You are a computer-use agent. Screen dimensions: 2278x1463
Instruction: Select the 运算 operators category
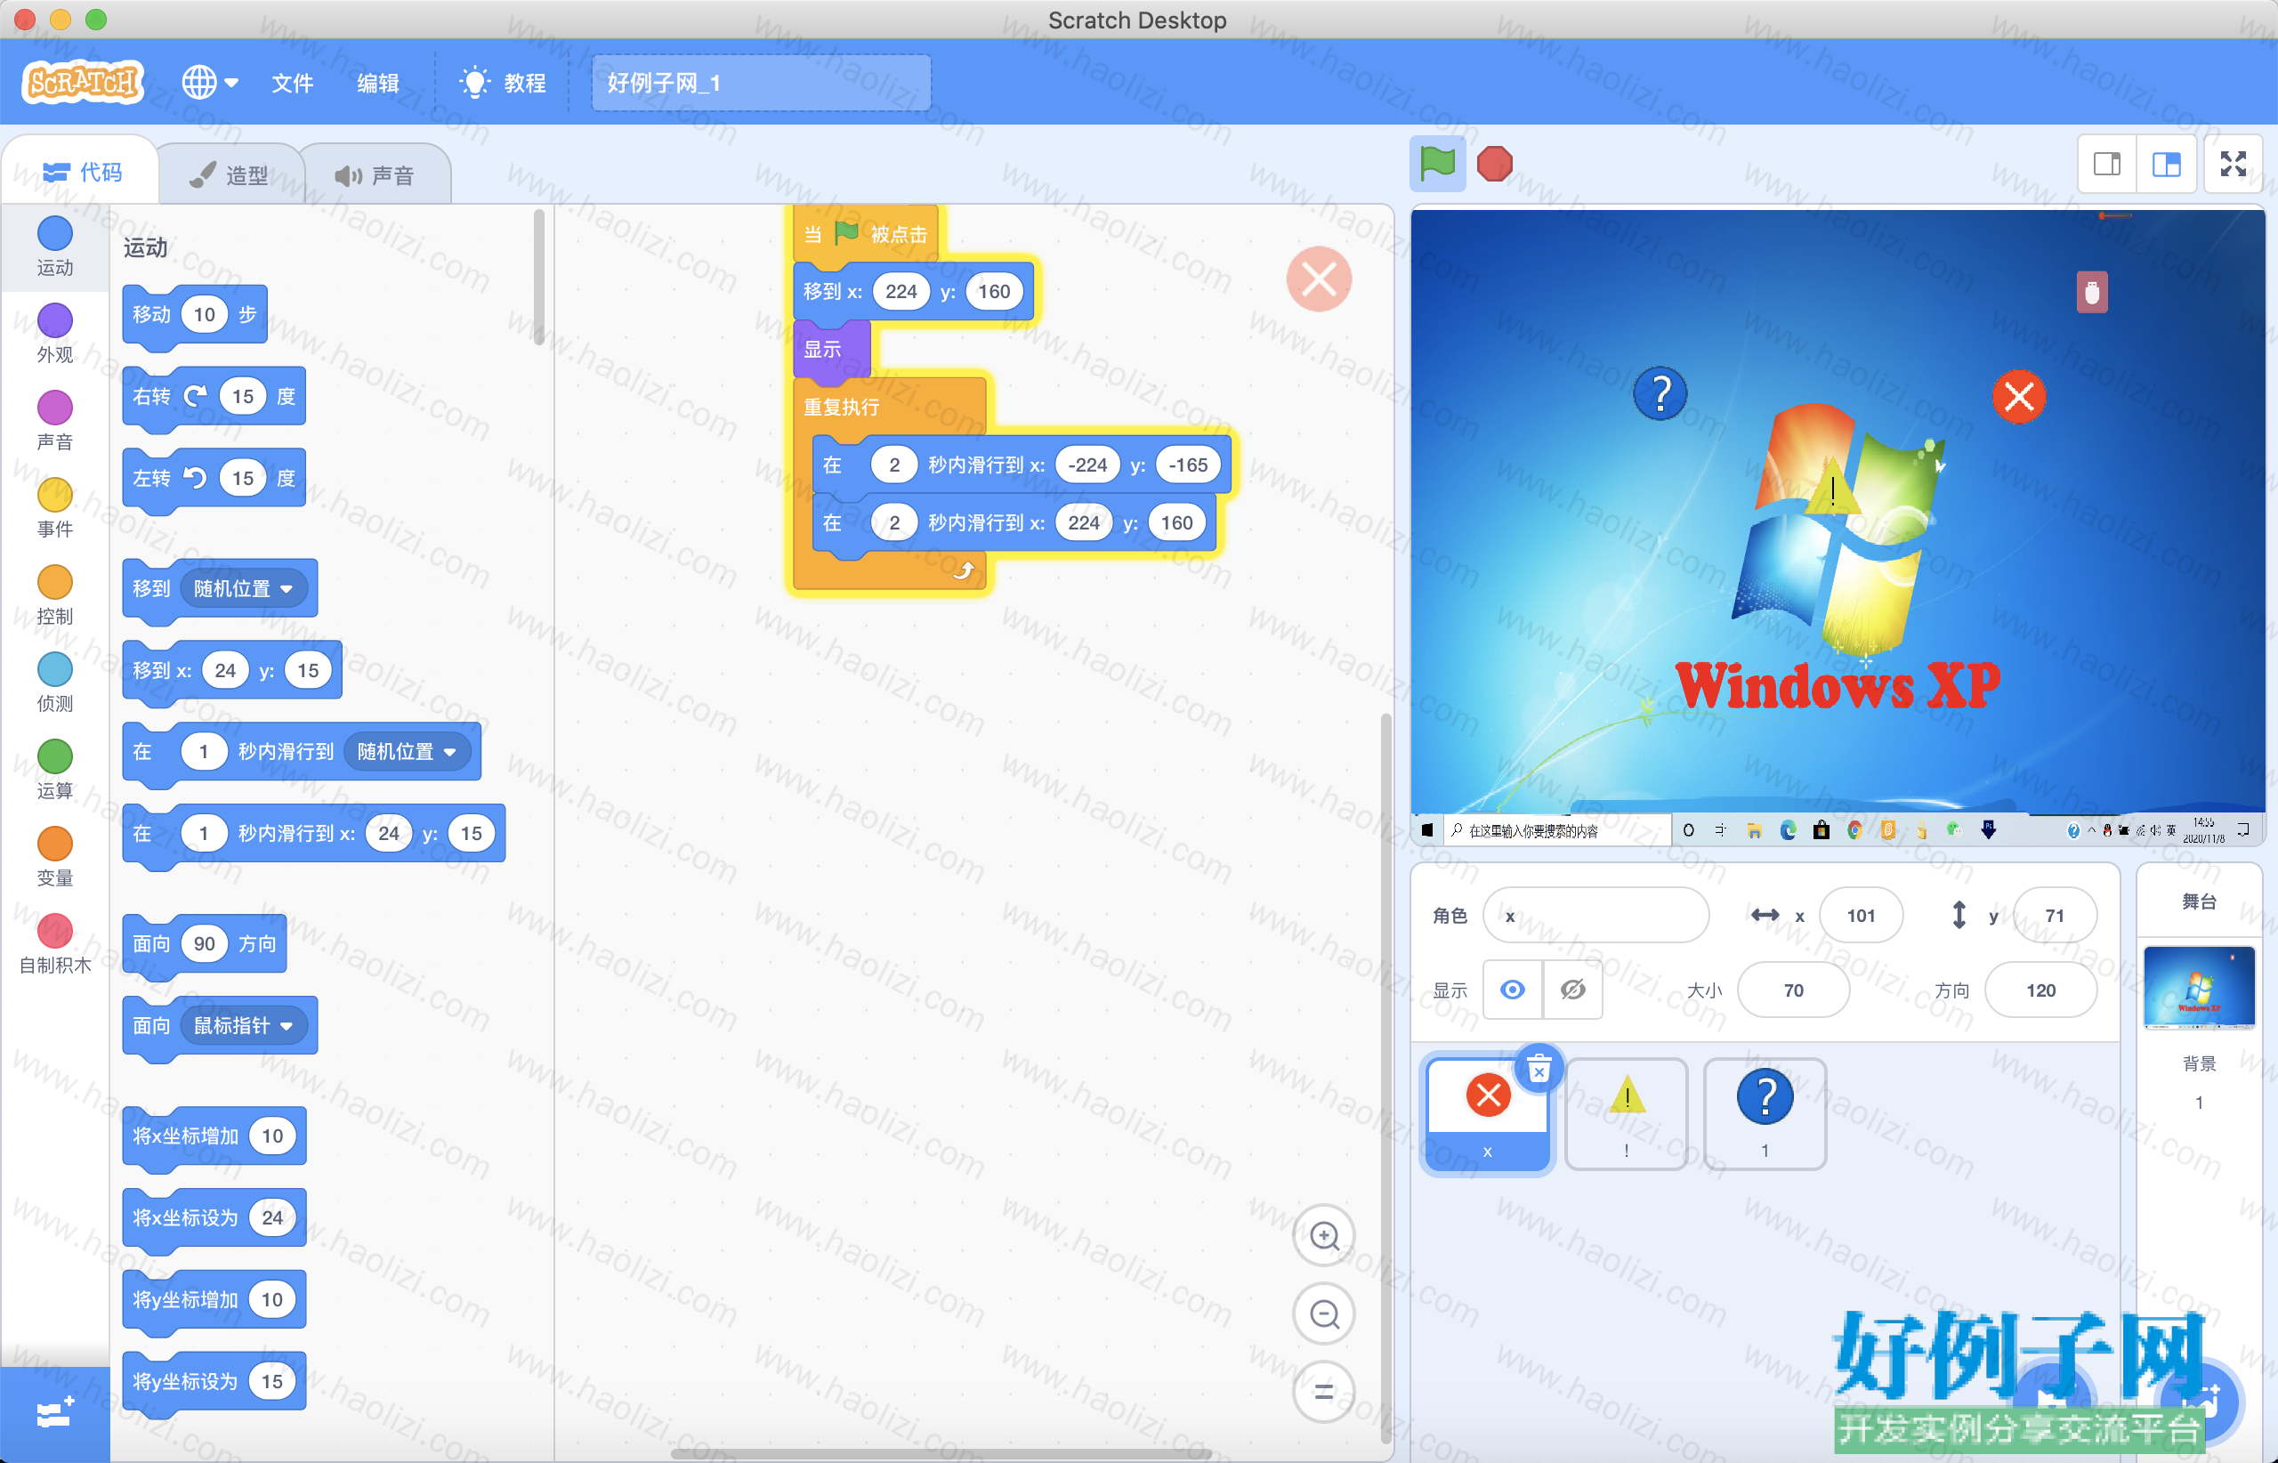coord(55,771)
